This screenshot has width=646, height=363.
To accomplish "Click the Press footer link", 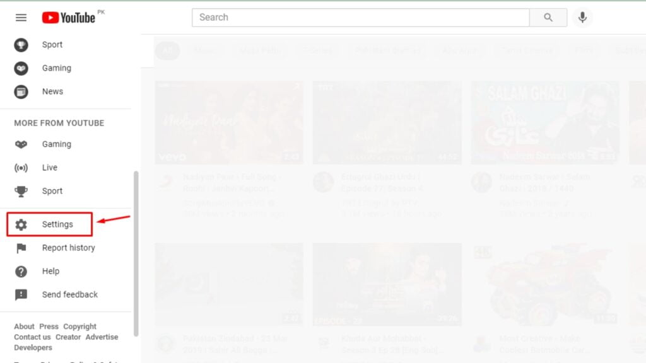I will (49, 326).
